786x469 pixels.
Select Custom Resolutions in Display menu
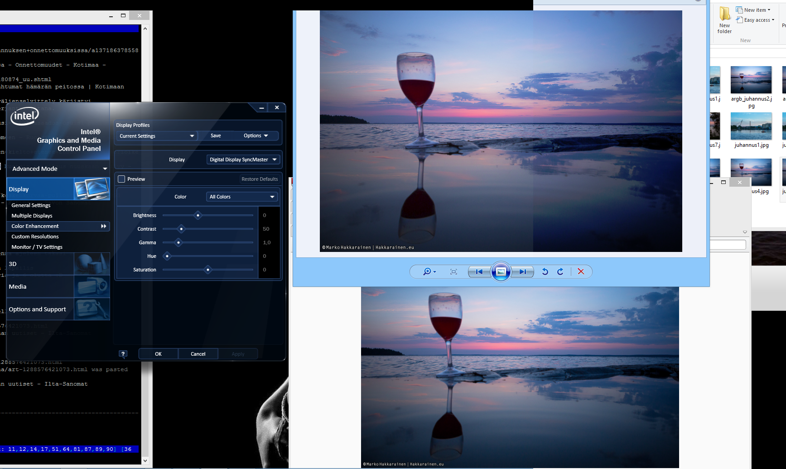35,237
